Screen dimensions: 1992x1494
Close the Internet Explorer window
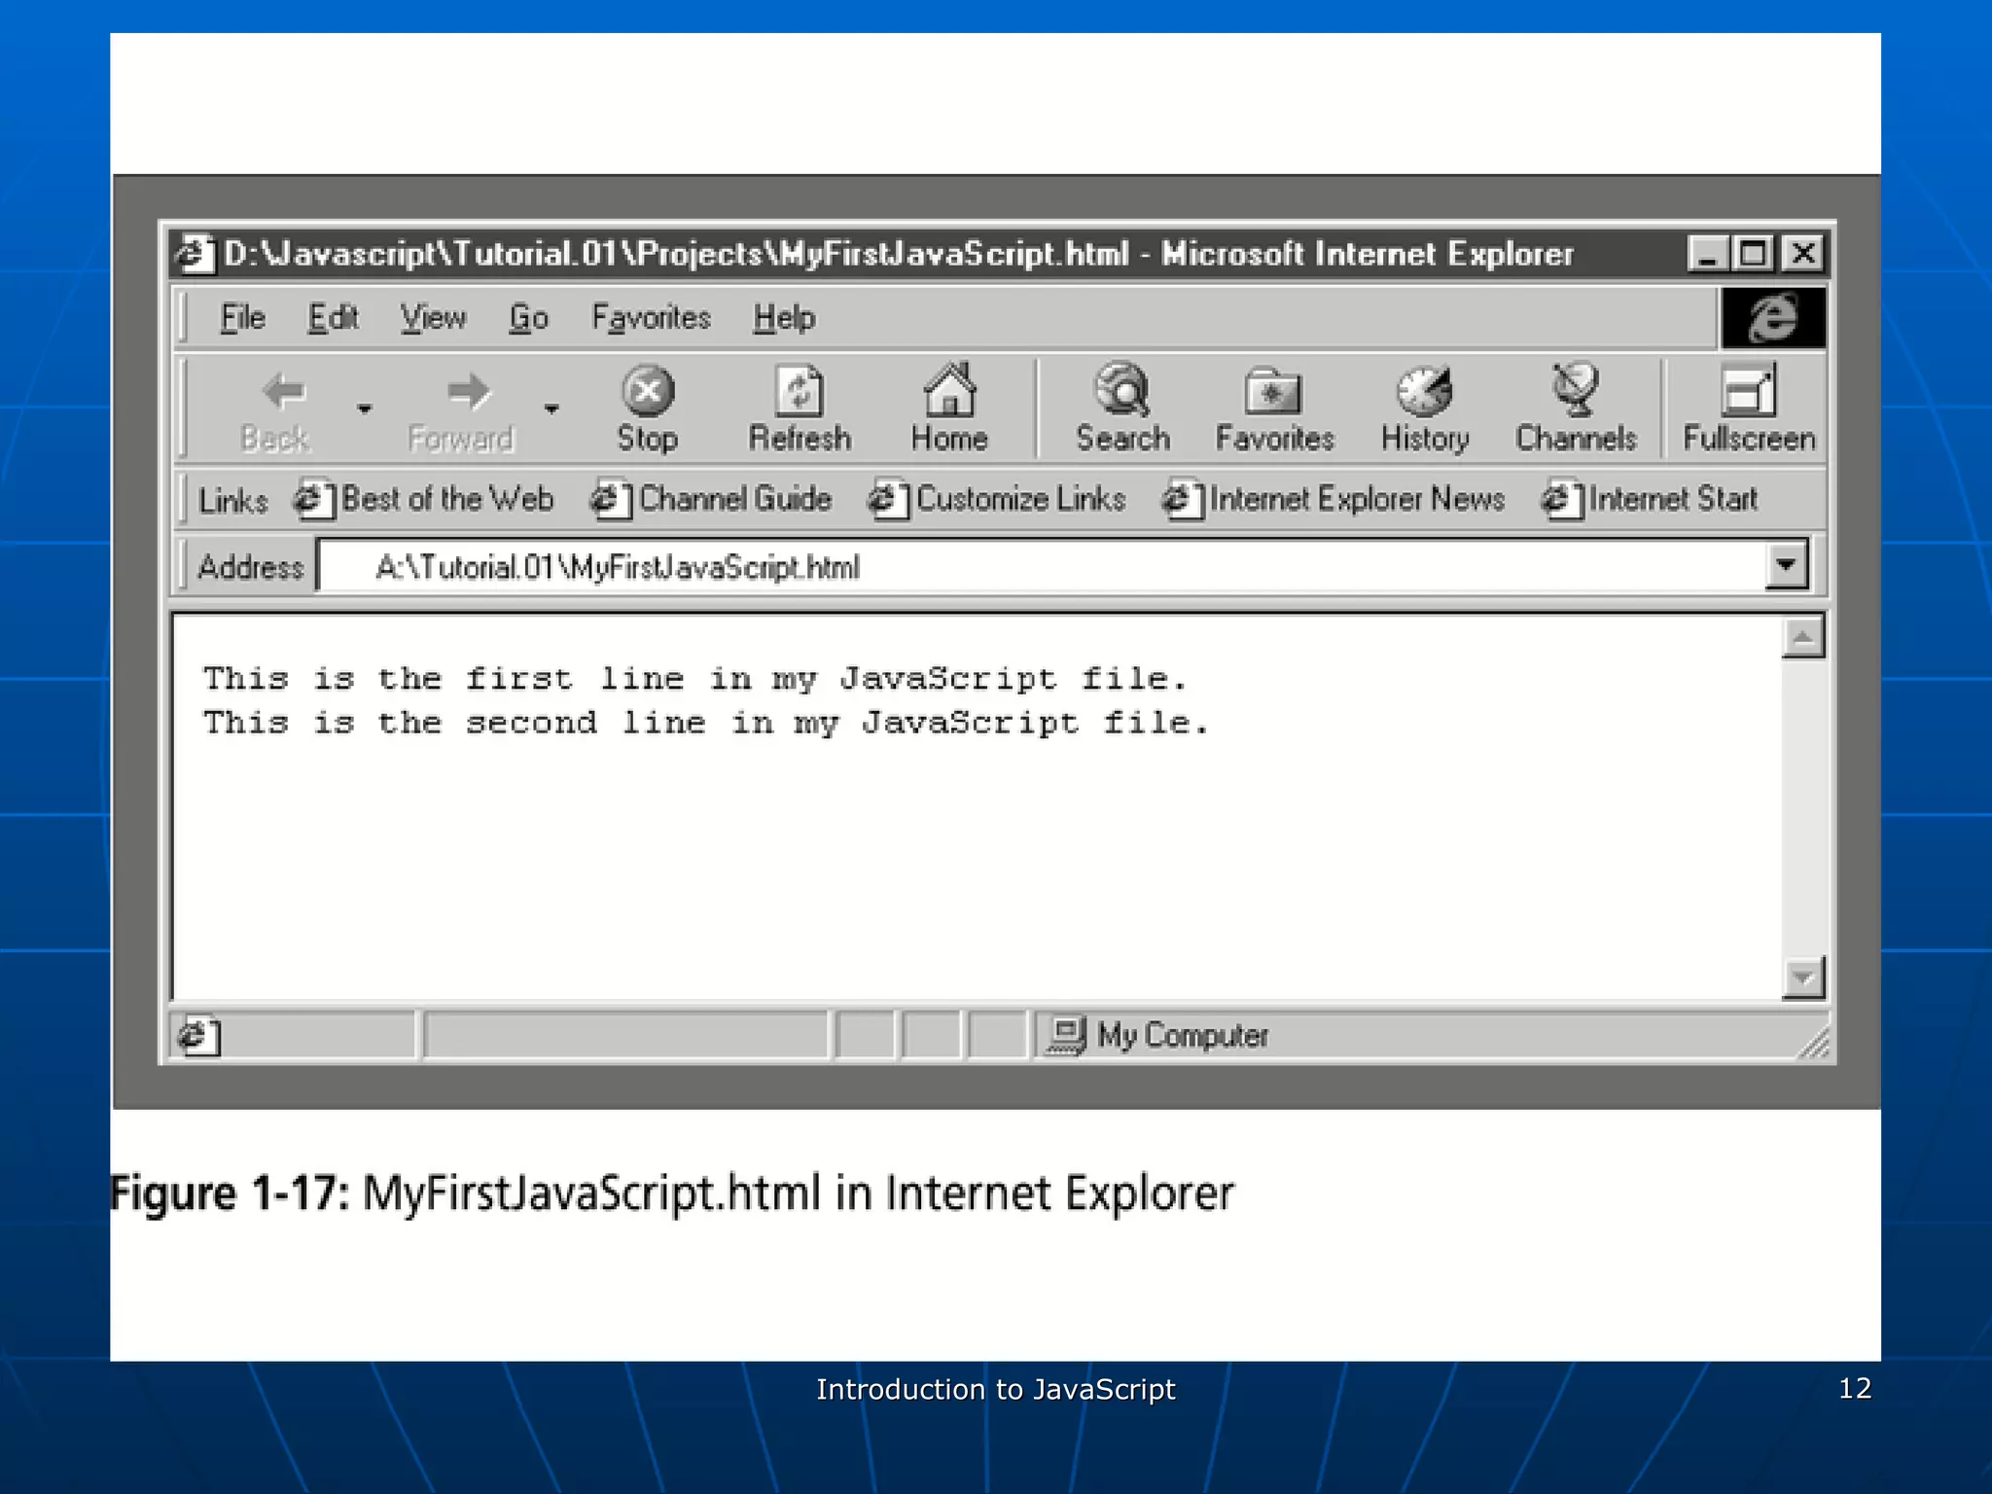[x=1802, y=254]
